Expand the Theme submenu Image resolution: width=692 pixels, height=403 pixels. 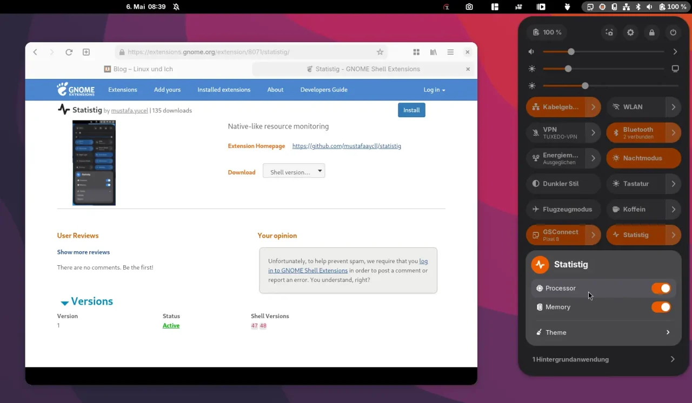pyautogui.click(x=603, y=333)
